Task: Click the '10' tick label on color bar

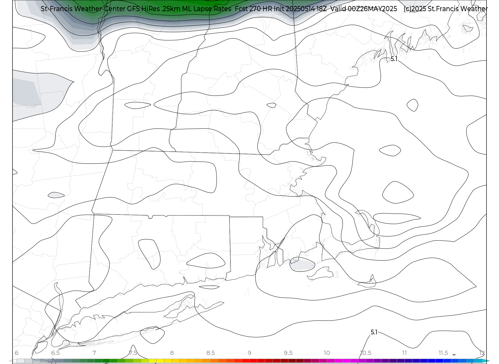Action: coord(327,353)
